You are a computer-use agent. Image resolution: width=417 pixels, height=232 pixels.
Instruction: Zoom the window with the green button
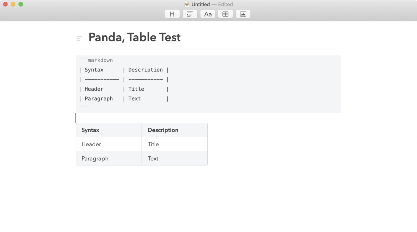point(21,4)
